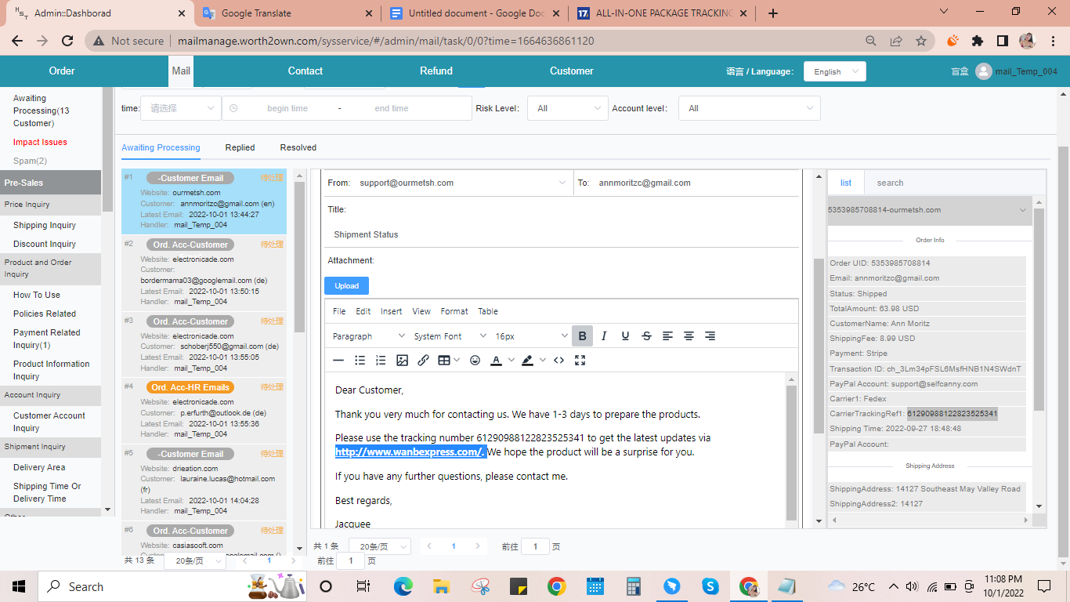This screenshot has height=602, width=1070.
Task: Click the insert image icon in editor
Action: [402, 361]
